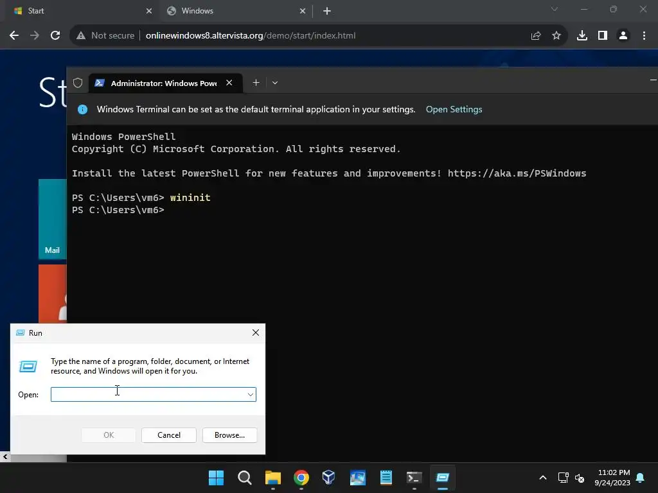Open the Mail tile
This screenshot has width=658, height=493.
[53, 219]
